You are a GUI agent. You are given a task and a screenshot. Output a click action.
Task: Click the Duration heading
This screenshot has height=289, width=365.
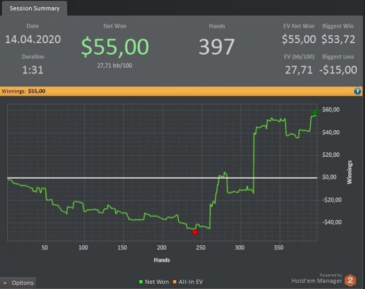point(33,57)
